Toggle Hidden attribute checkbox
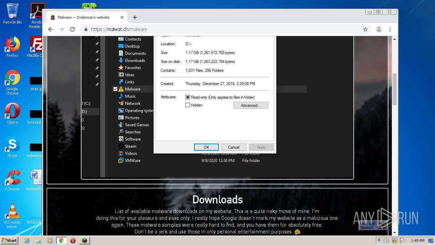Viewport: 435px width, 245px height. pyautogui.click(x=188, y=105)
